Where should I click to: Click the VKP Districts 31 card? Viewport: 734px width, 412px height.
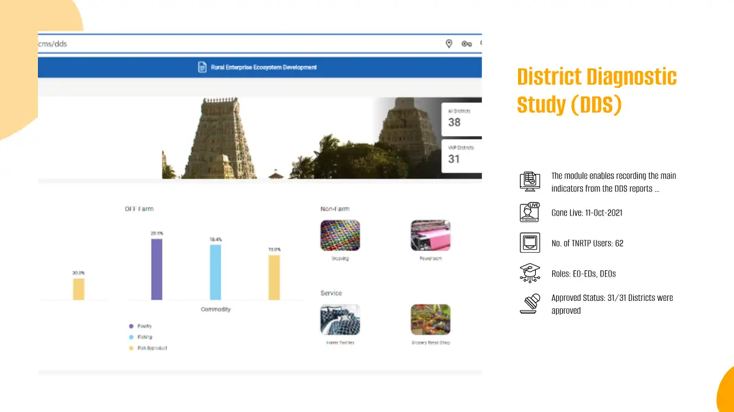tap(461, 156)
